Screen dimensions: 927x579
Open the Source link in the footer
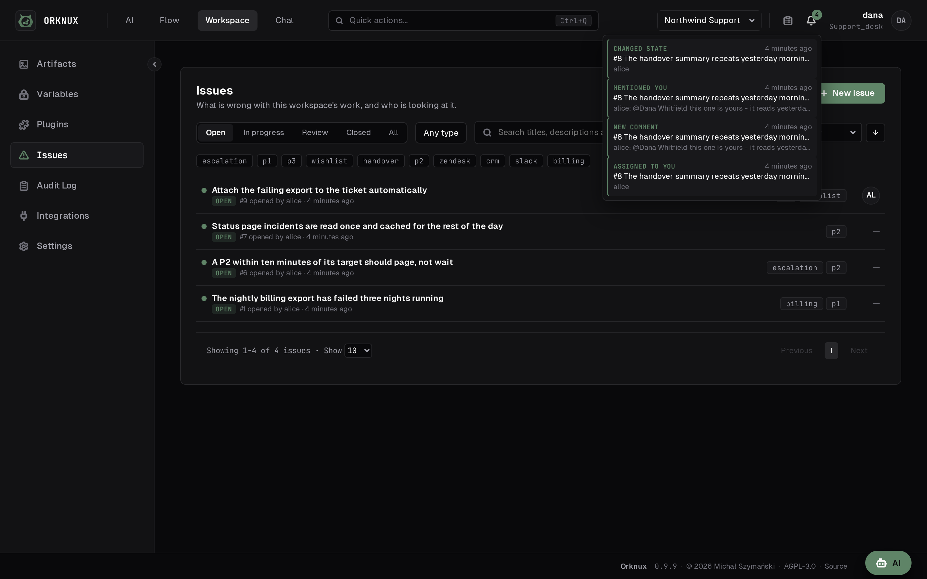(x=836, y=566)
